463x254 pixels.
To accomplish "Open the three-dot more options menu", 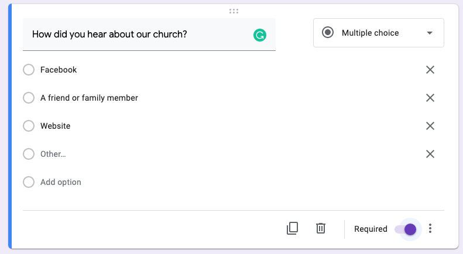I will [x=430, y=228].
